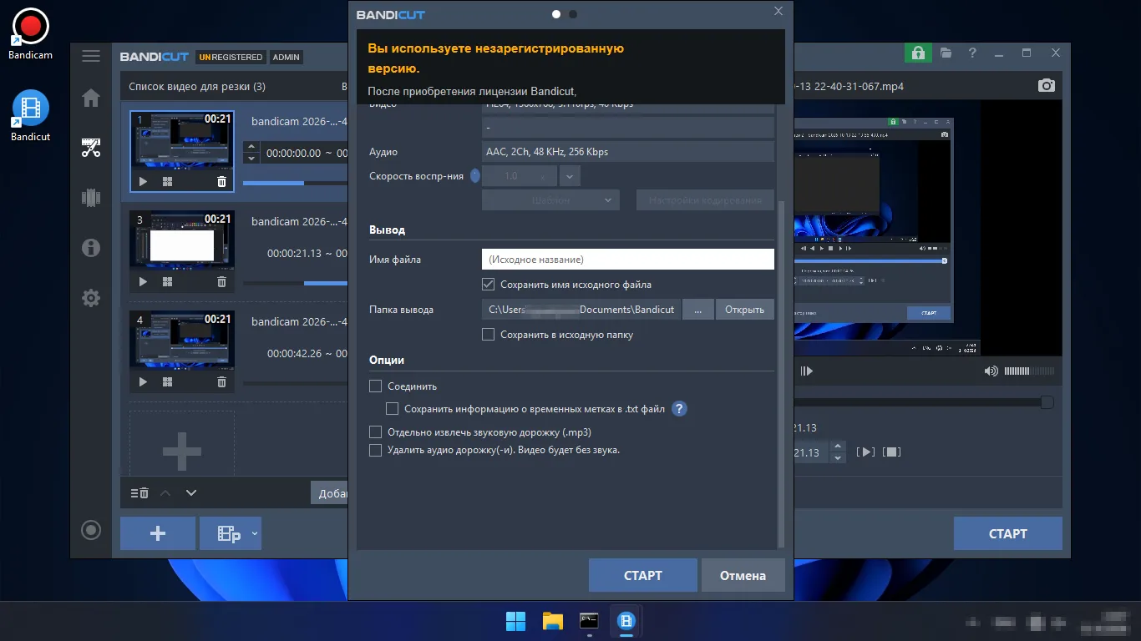Click the blue СТАРТ button in dialog
Screen dimensions: 1141x641
click(642, 575)
